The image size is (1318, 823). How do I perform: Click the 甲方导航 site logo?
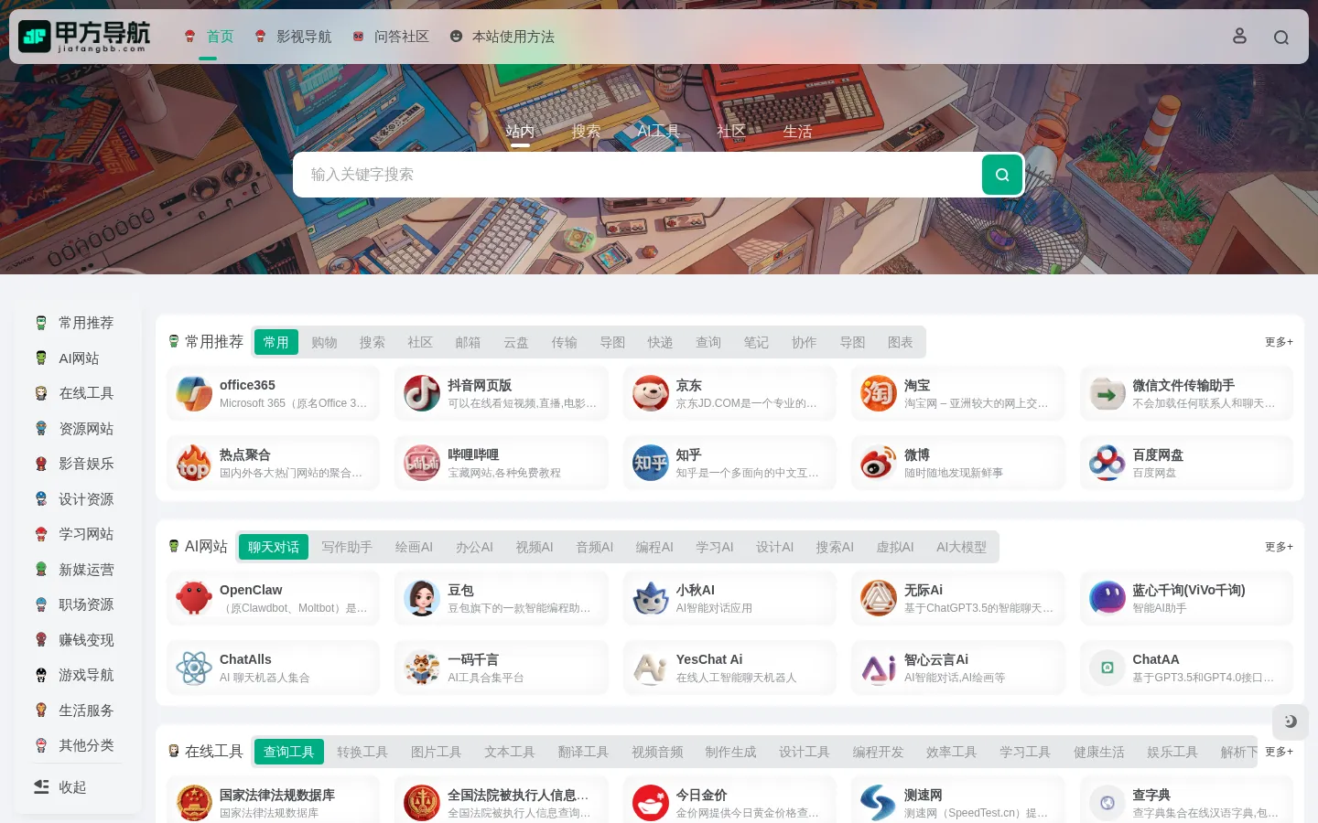pyautogui.click(x=84, y=37)
